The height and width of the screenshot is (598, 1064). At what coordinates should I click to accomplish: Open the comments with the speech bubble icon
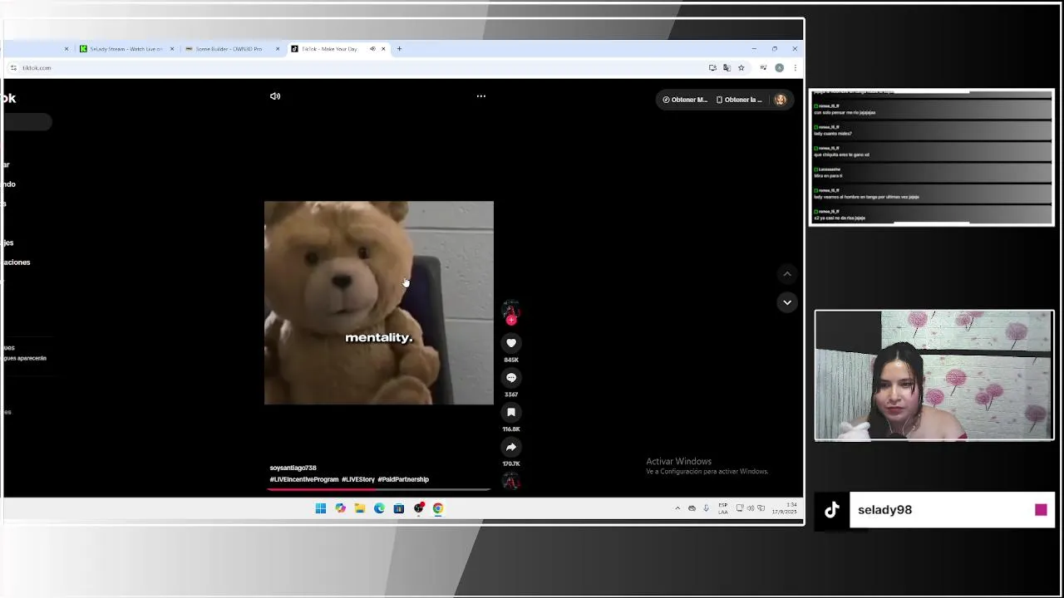[511, 378]
